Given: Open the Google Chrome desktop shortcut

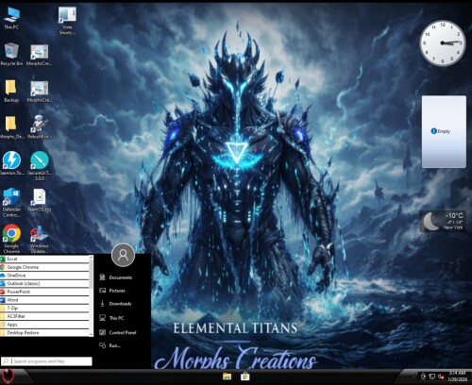Looking at the screenshot, I should tap(11, 239).
